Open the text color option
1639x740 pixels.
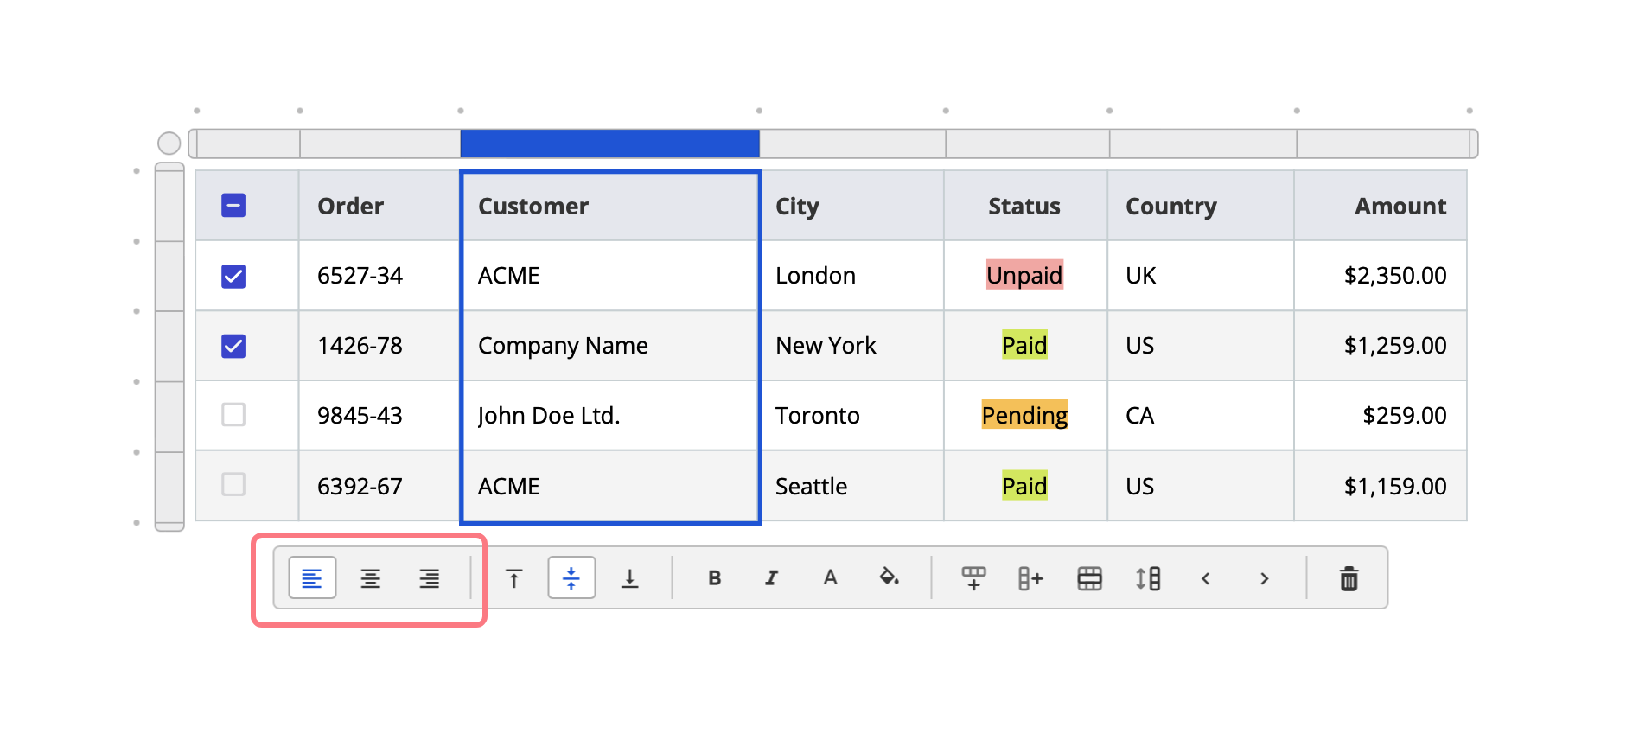[x=831, y=578]
